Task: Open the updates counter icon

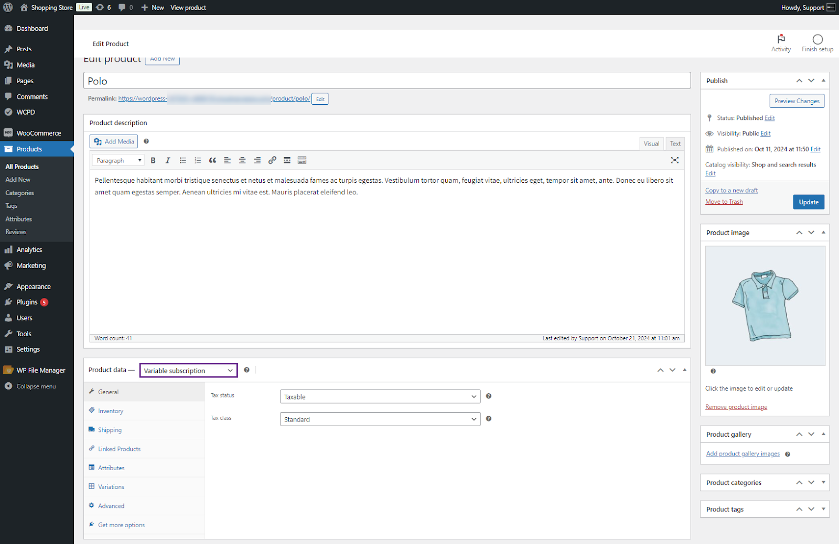Action: [x=103, y=7]
